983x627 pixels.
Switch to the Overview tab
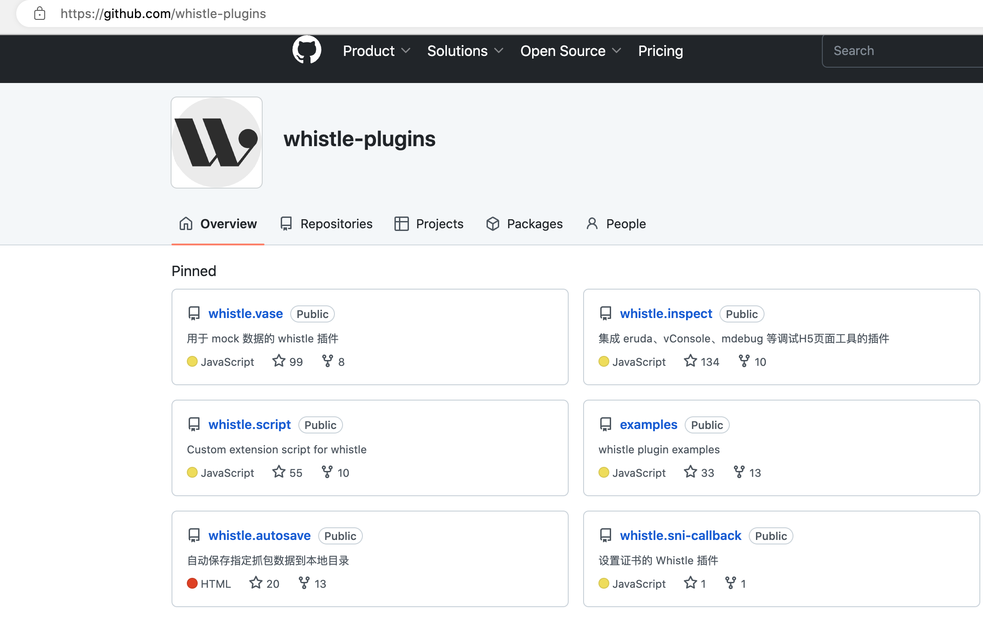pos(218,224)
